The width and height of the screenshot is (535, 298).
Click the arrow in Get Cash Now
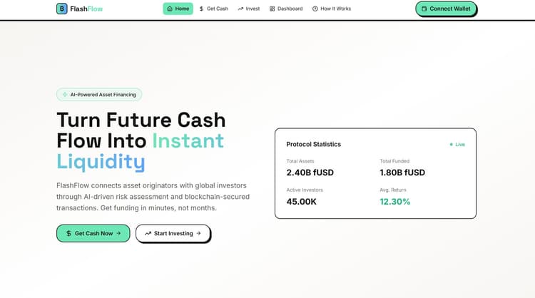pyautogui.click(x=118, y=233)
